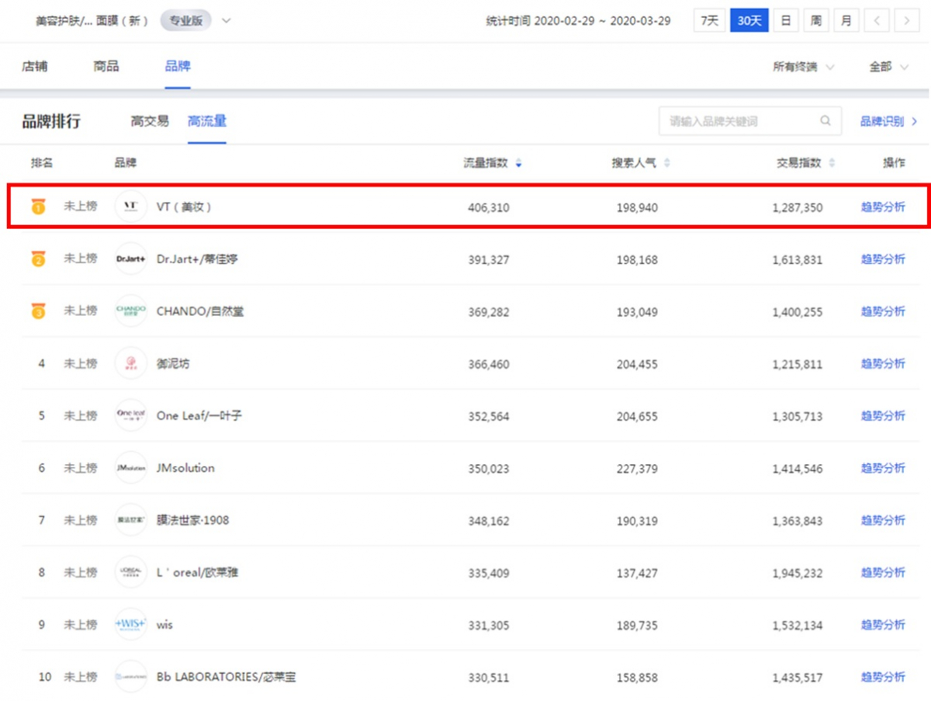
Task: Switch to the 高交易 ranking tab
Action: tap(150, 121)
